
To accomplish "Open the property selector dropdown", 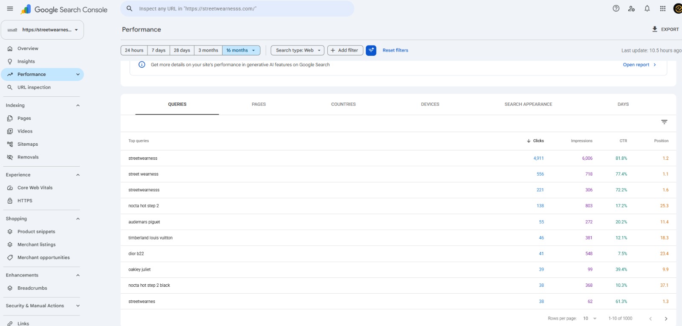I will point(43,30).
